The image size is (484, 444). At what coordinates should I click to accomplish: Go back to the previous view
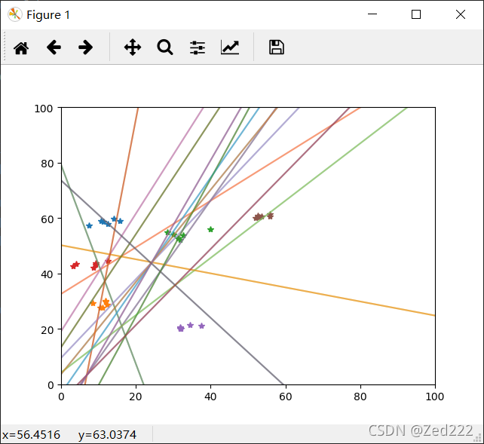54,47
